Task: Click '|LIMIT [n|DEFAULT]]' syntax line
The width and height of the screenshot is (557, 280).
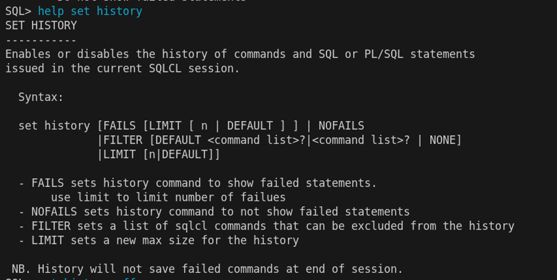Action: (159, 154)
